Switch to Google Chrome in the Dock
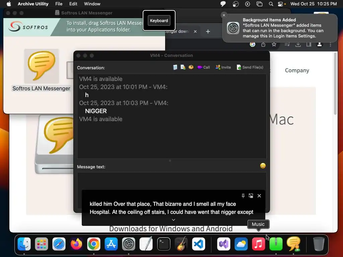This screenshot has width=343, height=257. 94,244
